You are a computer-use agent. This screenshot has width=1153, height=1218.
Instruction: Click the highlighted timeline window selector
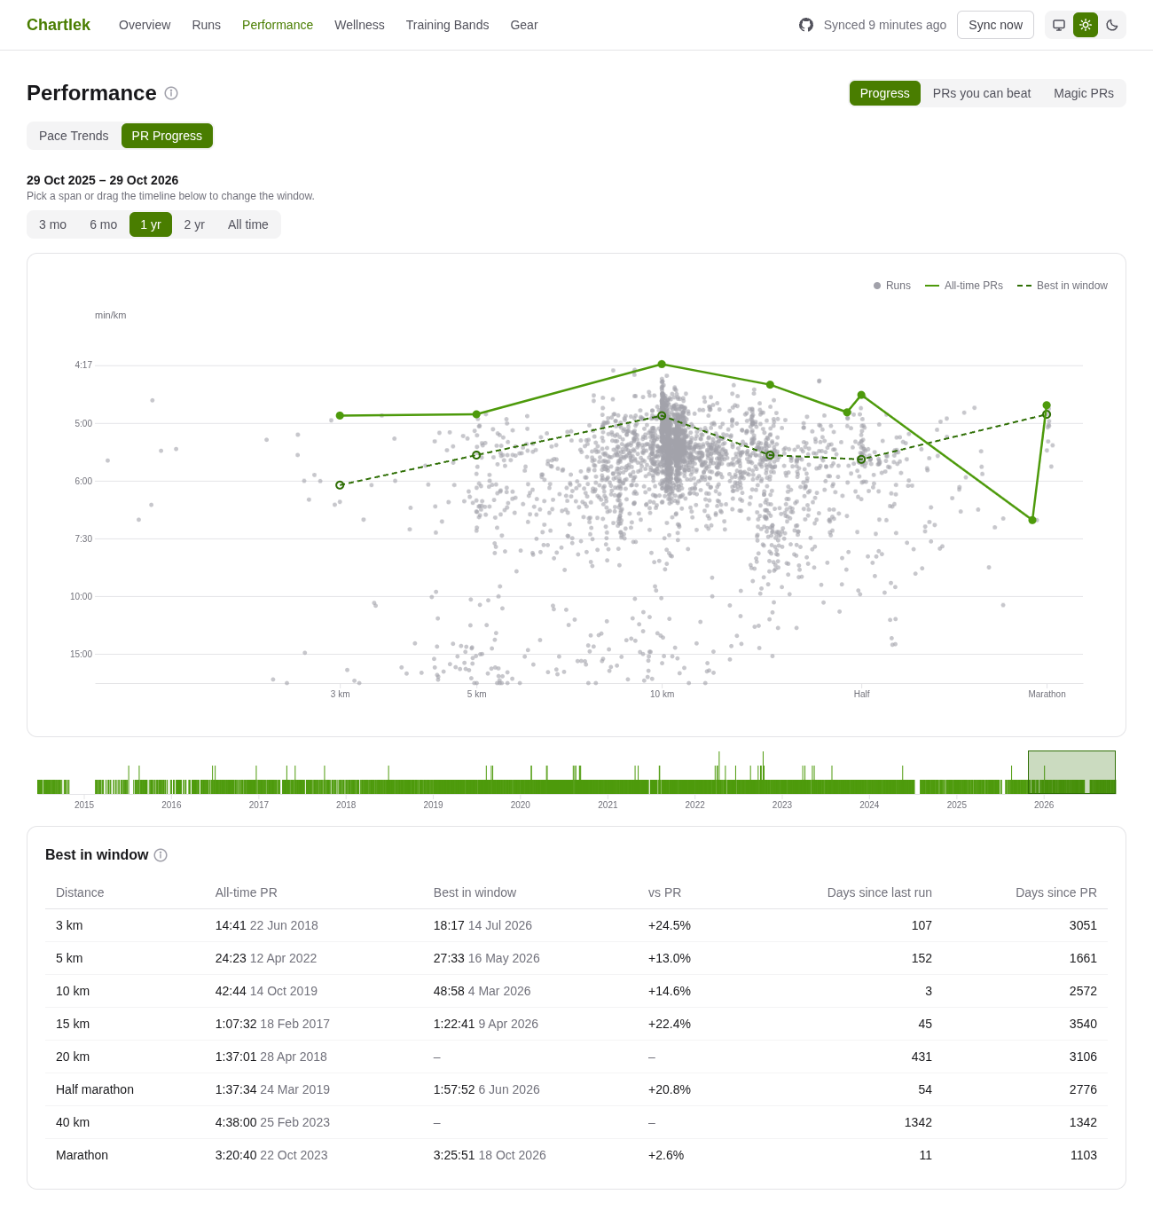(x=1071, y=772)
